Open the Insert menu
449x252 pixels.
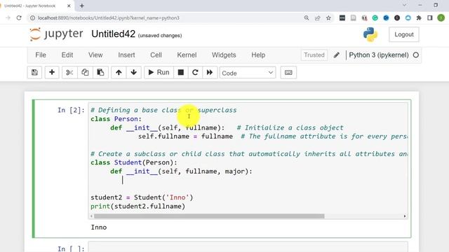click(126, 55)
